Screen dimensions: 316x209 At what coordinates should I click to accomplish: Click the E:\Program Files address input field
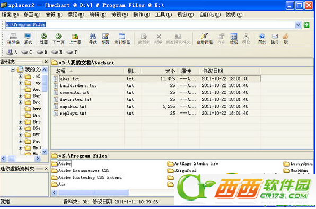[150, 25]
